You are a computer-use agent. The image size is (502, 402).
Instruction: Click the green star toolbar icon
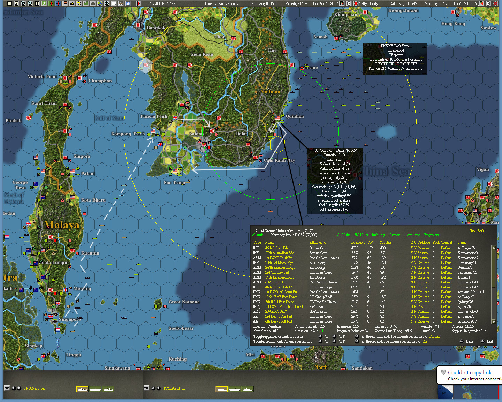click(44, 3)
